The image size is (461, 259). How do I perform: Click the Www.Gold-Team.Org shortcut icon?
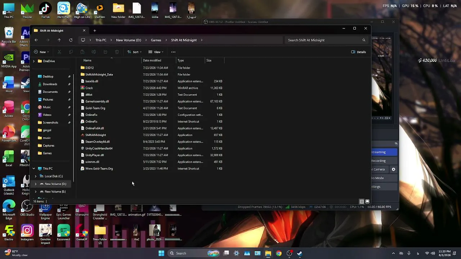82,168
